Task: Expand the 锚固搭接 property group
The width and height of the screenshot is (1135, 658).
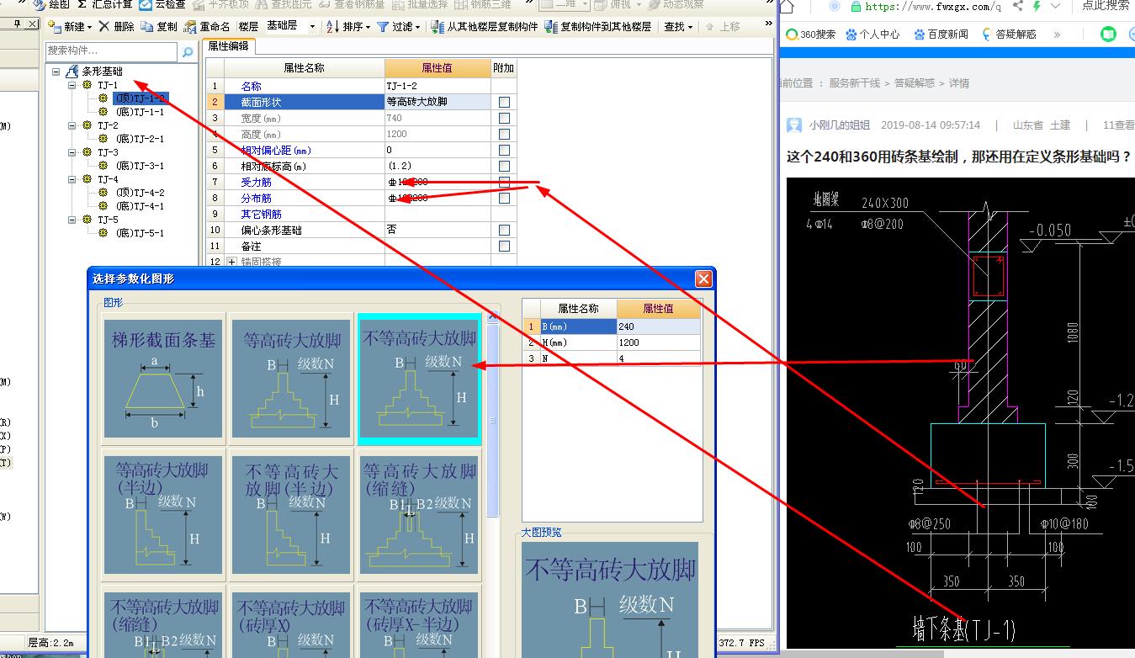Action: (232, 262)
